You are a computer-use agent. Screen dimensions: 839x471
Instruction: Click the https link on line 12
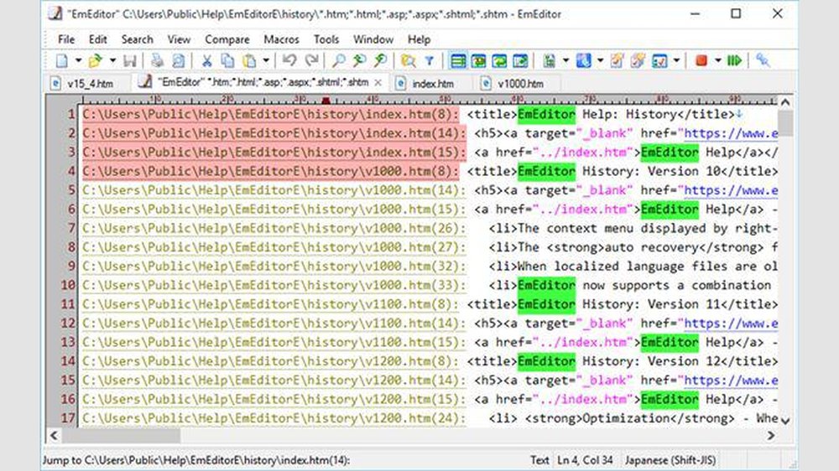(731, 323)
